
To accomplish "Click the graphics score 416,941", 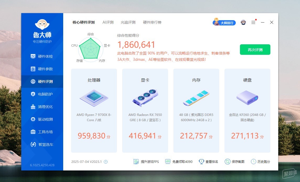I will click(142, 136).
